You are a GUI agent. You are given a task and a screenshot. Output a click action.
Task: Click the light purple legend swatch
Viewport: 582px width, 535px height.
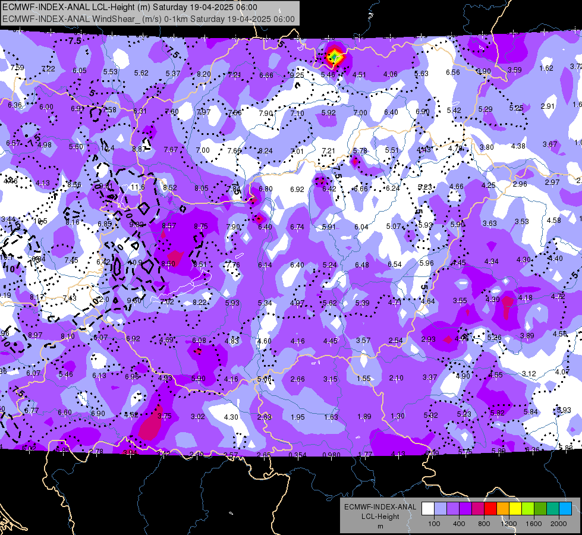click(453, 509)
